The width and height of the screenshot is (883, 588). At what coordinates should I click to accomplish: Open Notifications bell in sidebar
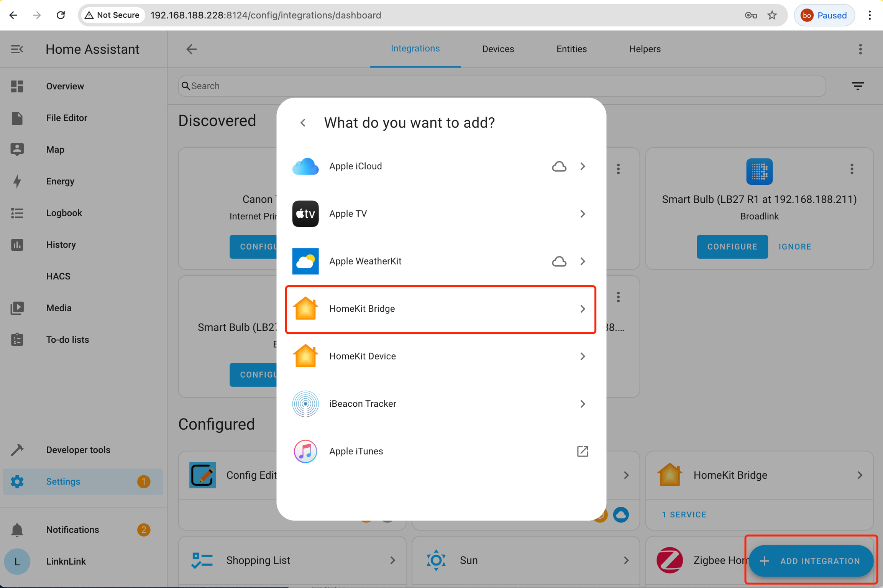point(17,529)
